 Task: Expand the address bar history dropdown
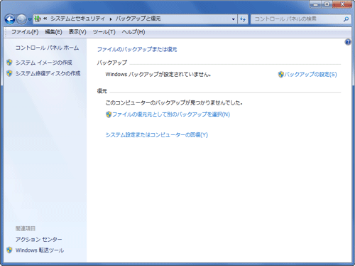click(234, 19)
